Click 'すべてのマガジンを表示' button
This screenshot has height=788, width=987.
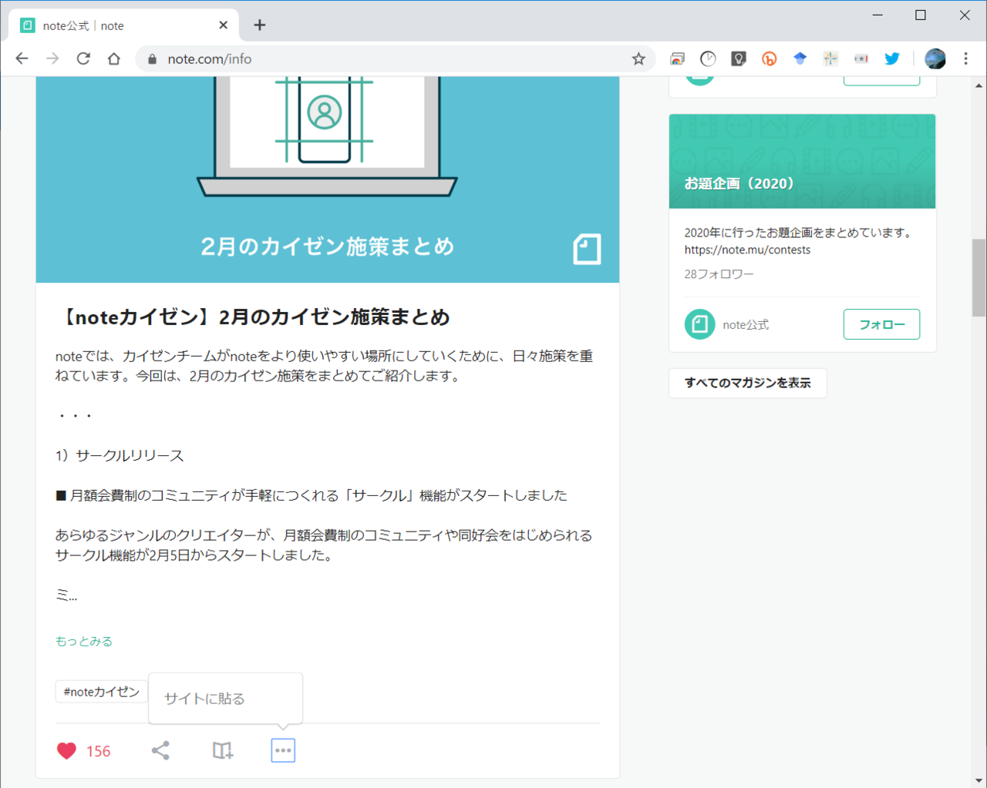pos(748,383)
